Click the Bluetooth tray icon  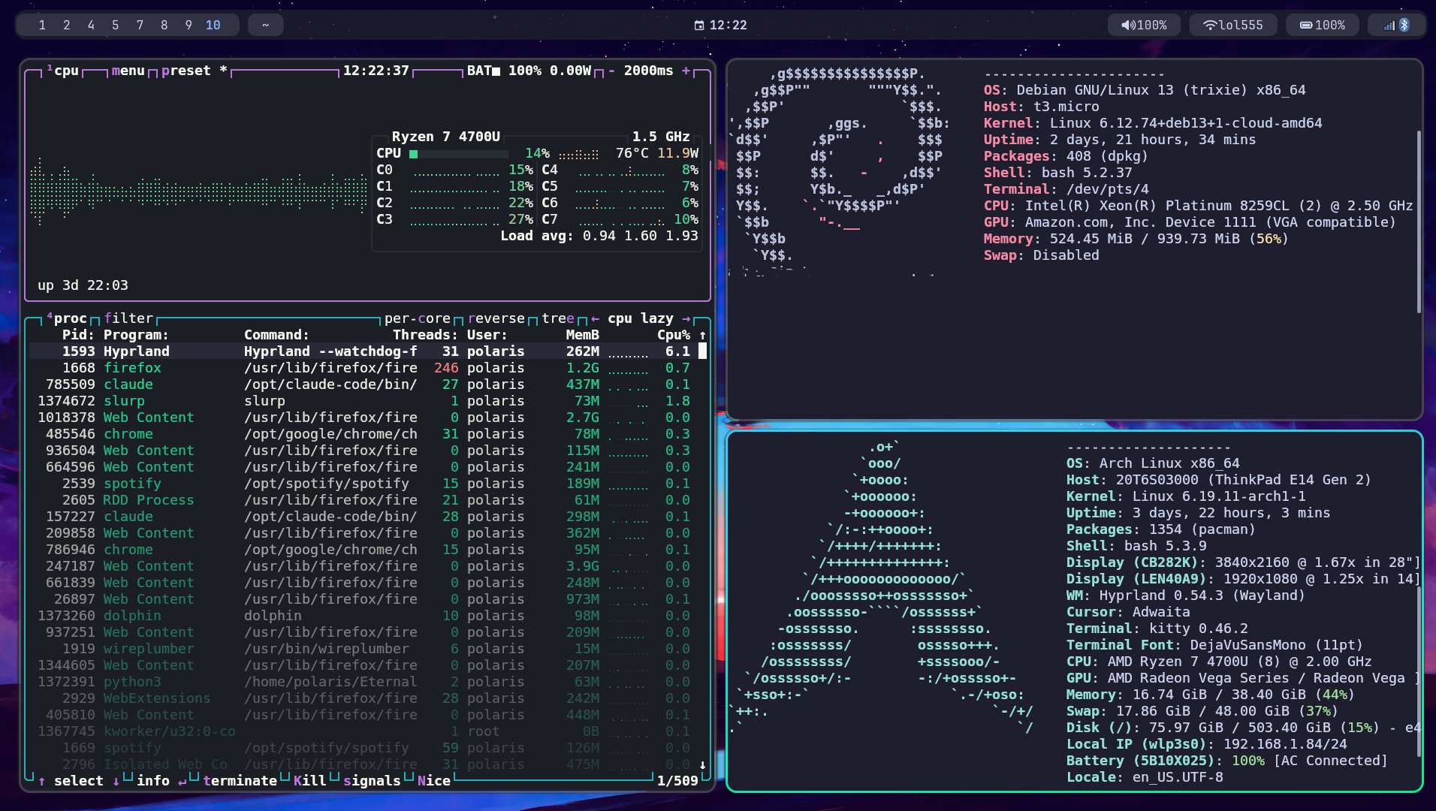1404,25
